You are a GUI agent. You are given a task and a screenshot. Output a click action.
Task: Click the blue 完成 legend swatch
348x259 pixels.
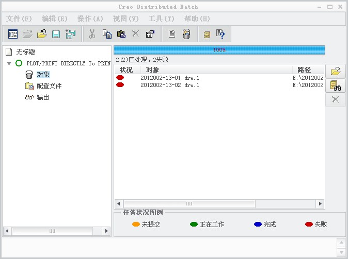coord(258,225)
